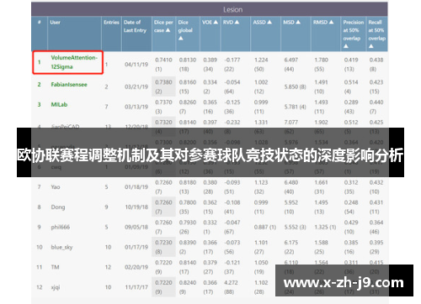Click the # column header
The image size is (421, 304).
pos(40,22)
